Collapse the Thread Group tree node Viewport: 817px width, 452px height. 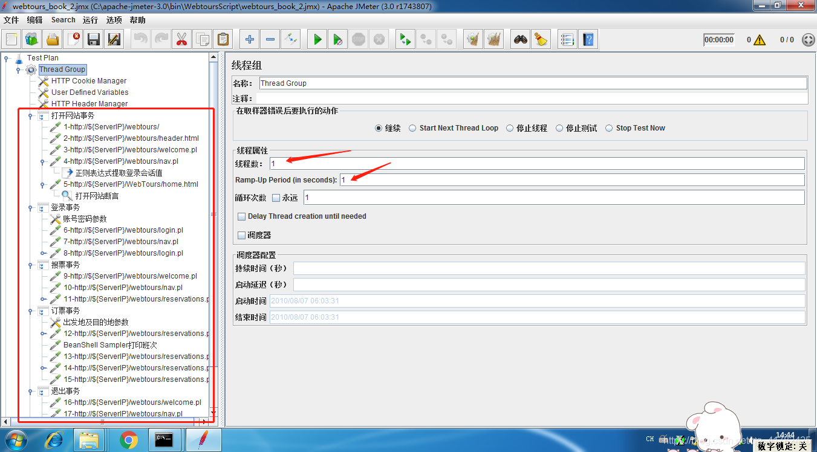[18, 69]
